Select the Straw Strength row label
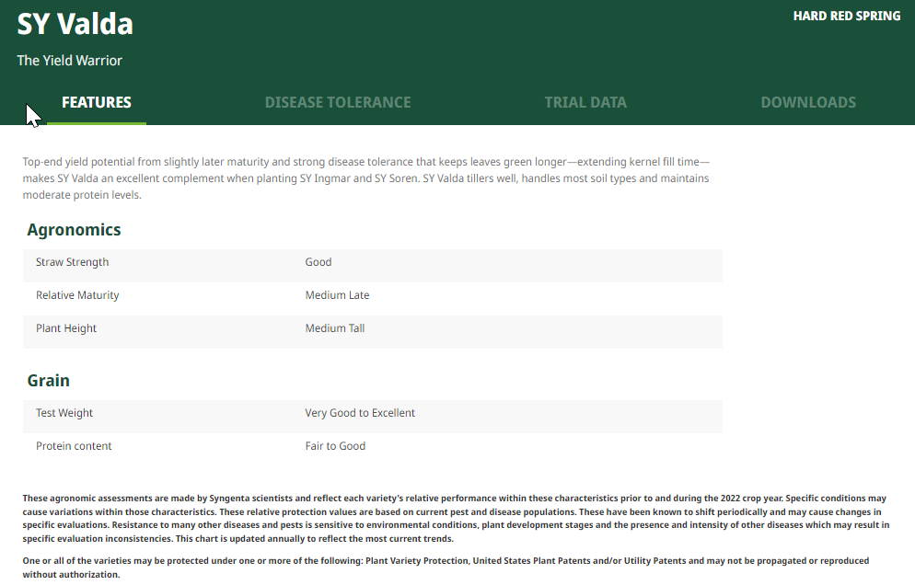Screen dimensions: 915x585 (x=73, y=262)
